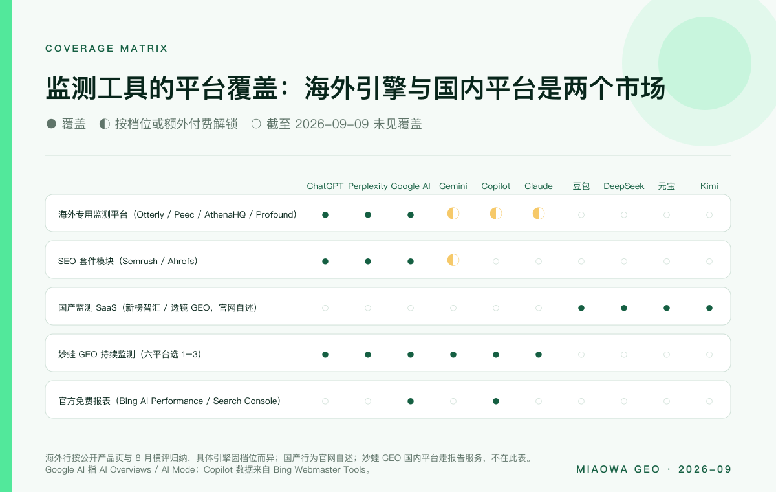Click the half-filled dot for 海外专用监测平台 under Copilot
The image size is (776, 492).
(496, 214)
